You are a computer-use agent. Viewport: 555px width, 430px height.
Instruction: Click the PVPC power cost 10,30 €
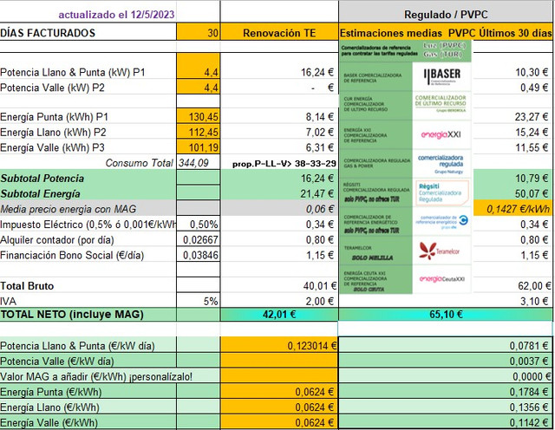click(x=532, y=72)
